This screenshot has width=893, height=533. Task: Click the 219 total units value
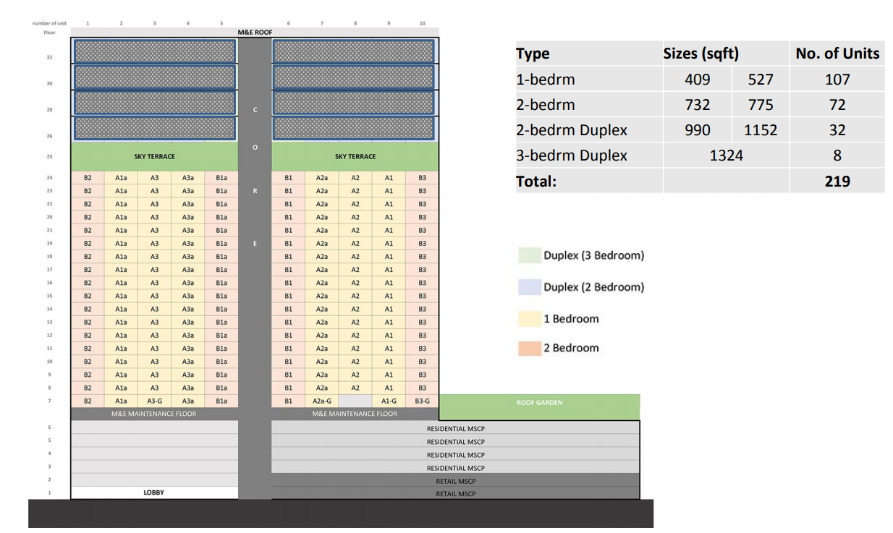[x=837, y=182]
